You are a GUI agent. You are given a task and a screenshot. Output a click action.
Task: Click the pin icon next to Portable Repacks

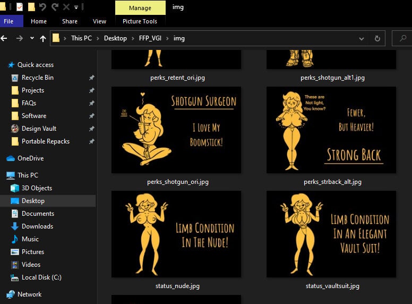pyautogui.click(x=91, y=141)
